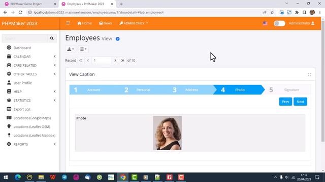Click the record number input field
Viewport: 325px width, 182px height.
pos(102,60)
